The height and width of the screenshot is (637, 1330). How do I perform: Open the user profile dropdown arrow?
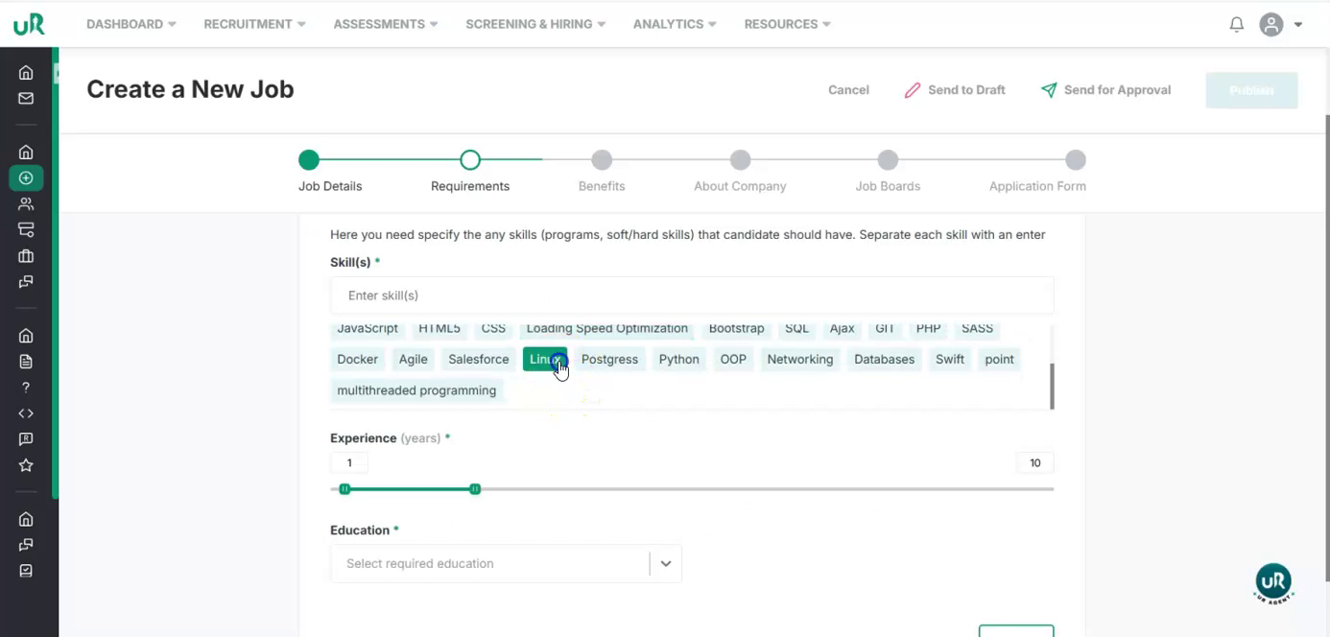pos(1298,25)
